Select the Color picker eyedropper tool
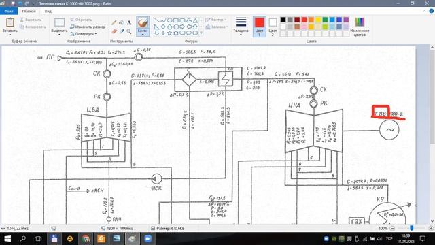This screenshot has height=245, width=435. (x=122, y=31)
